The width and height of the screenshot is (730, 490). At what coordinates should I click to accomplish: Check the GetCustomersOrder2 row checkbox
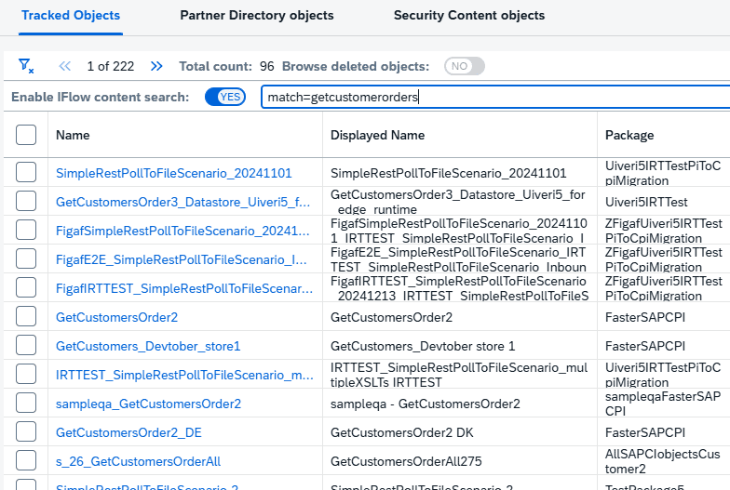[x=26, y=316]
